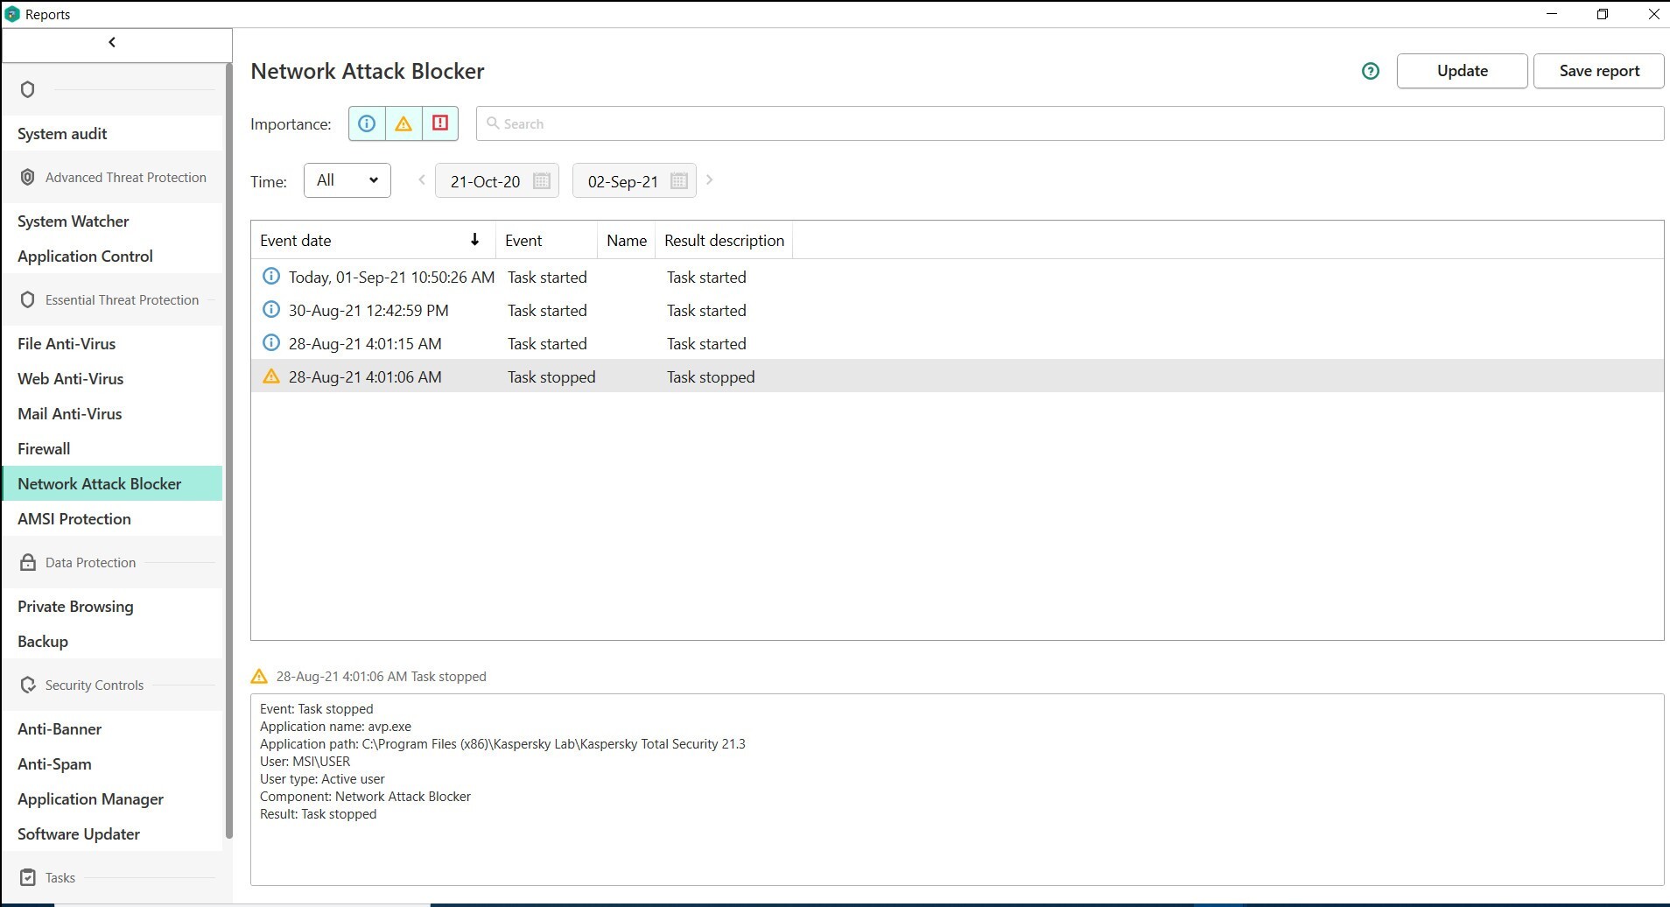The width and height of the screenshot is (1670, 907).
Task: Open Anti-Spam report
Action: click(112, 763)
